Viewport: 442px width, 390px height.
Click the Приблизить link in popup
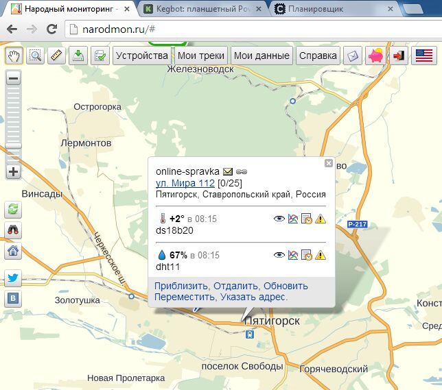pyautogui.click(x=181, y=286)
